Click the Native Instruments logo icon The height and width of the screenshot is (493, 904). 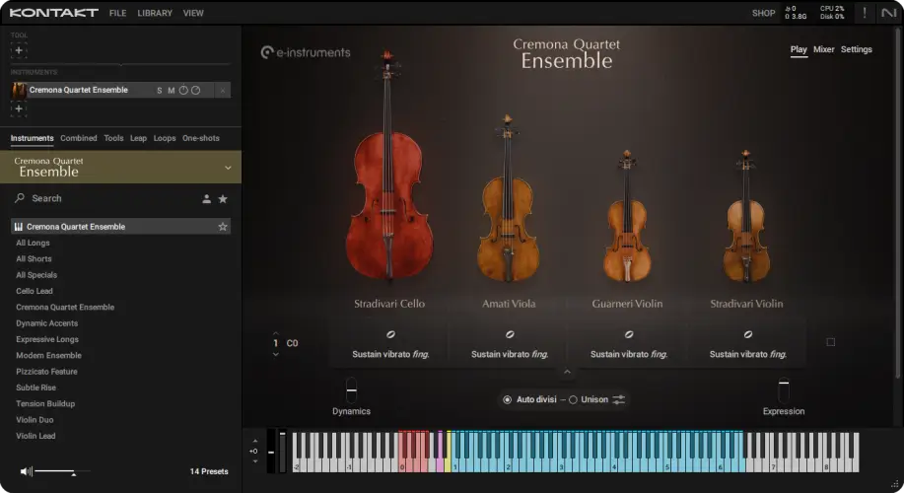(x=890, y=13)
